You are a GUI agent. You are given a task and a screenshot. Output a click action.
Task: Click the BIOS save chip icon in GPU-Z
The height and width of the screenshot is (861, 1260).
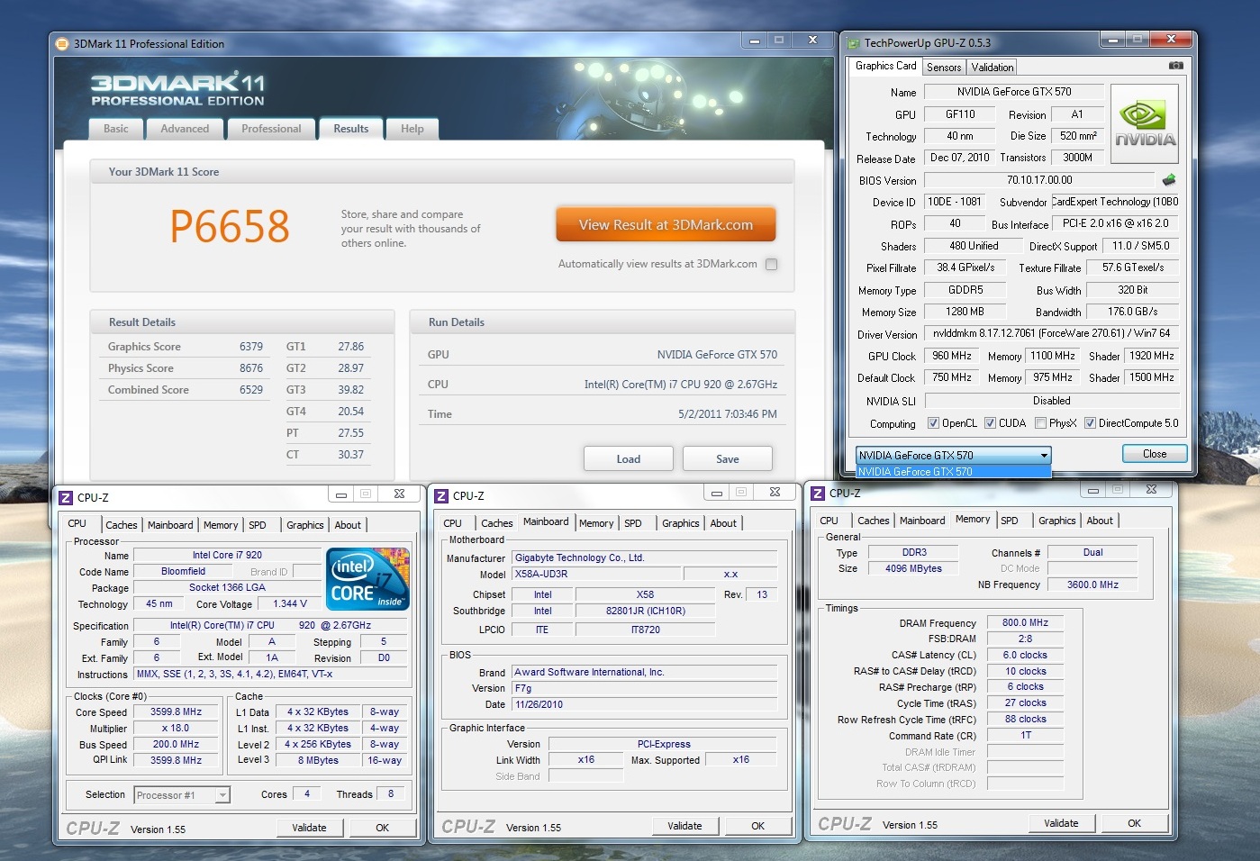click(1169, 180)
